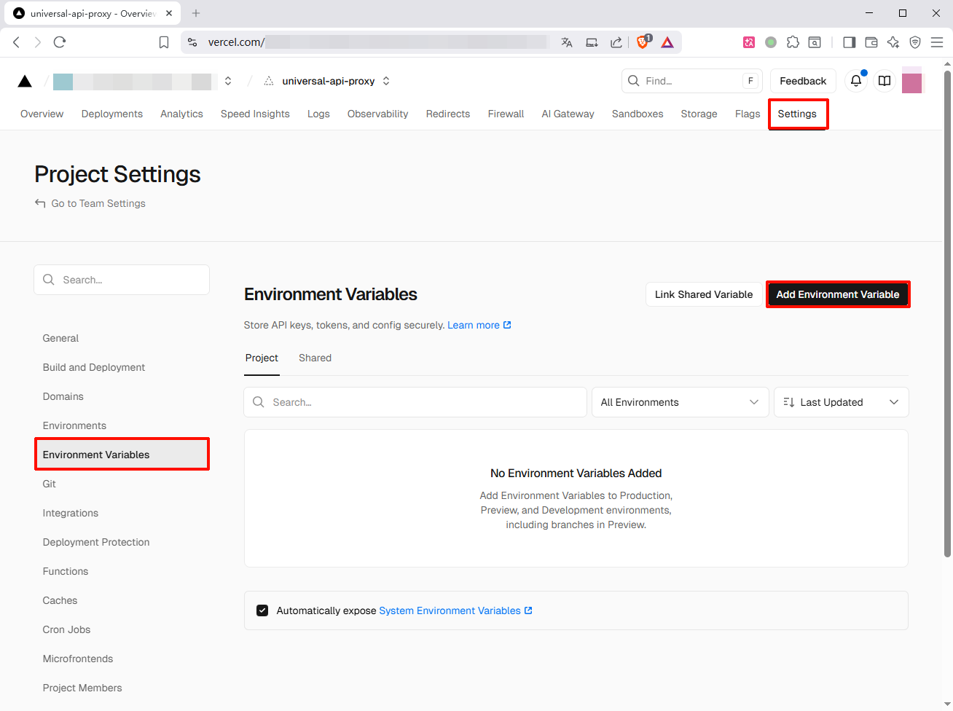Toggle the browser sidebar panel icon
The height and width of the screenshot is (711, 953).
[849, 42]
